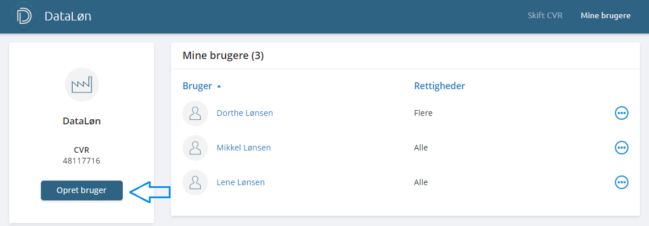Open Skift CVR in top navigation
The width and height of the screenshot is (649, 226).
[x=544, y=16]
